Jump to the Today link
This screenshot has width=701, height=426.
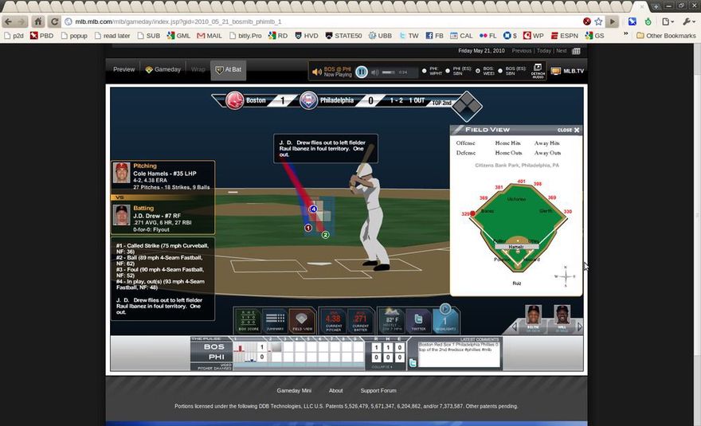(x=543, y=51)
